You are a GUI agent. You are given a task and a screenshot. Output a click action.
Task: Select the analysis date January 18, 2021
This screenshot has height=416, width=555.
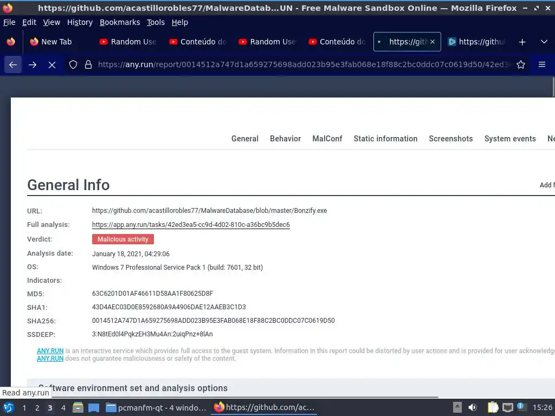click(131, 254)
